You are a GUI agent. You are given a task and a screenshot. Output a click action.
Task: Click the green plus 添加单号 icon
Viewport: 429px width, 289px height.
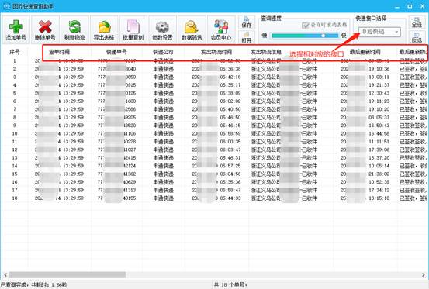click(16, 29)
